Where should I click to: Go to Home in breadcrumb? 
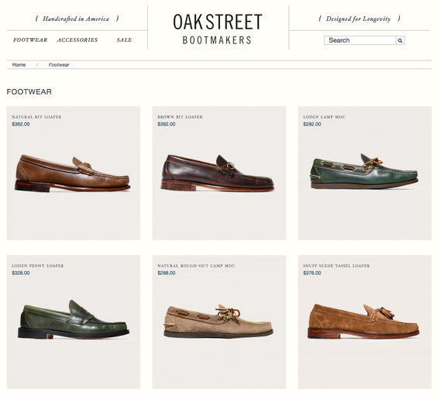(x=19, y=64)
